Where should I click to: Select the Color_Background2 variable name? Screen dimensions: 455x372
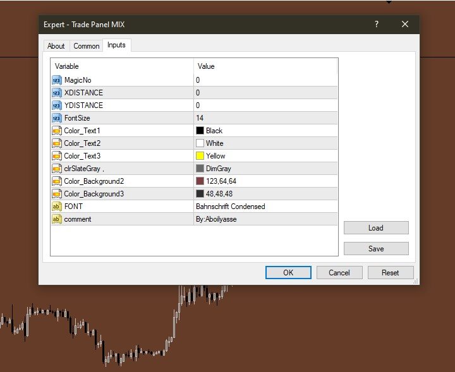(x=94, y=181)
